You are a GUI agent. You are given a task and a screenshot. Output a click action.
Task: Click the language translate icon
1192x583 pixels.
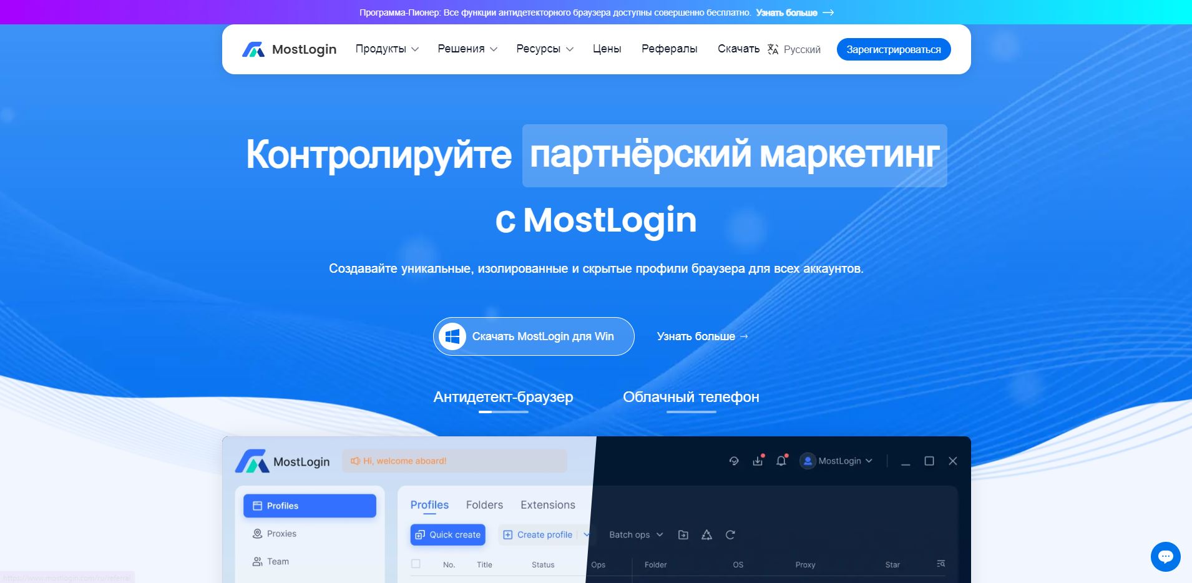pyautogui.click(x=773, y=49)
